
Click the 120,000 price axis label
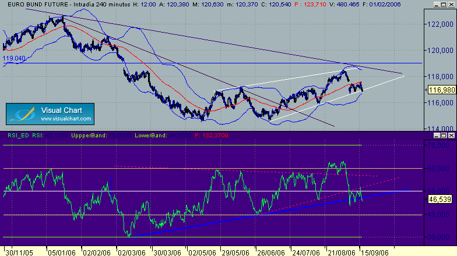[440, 51]
